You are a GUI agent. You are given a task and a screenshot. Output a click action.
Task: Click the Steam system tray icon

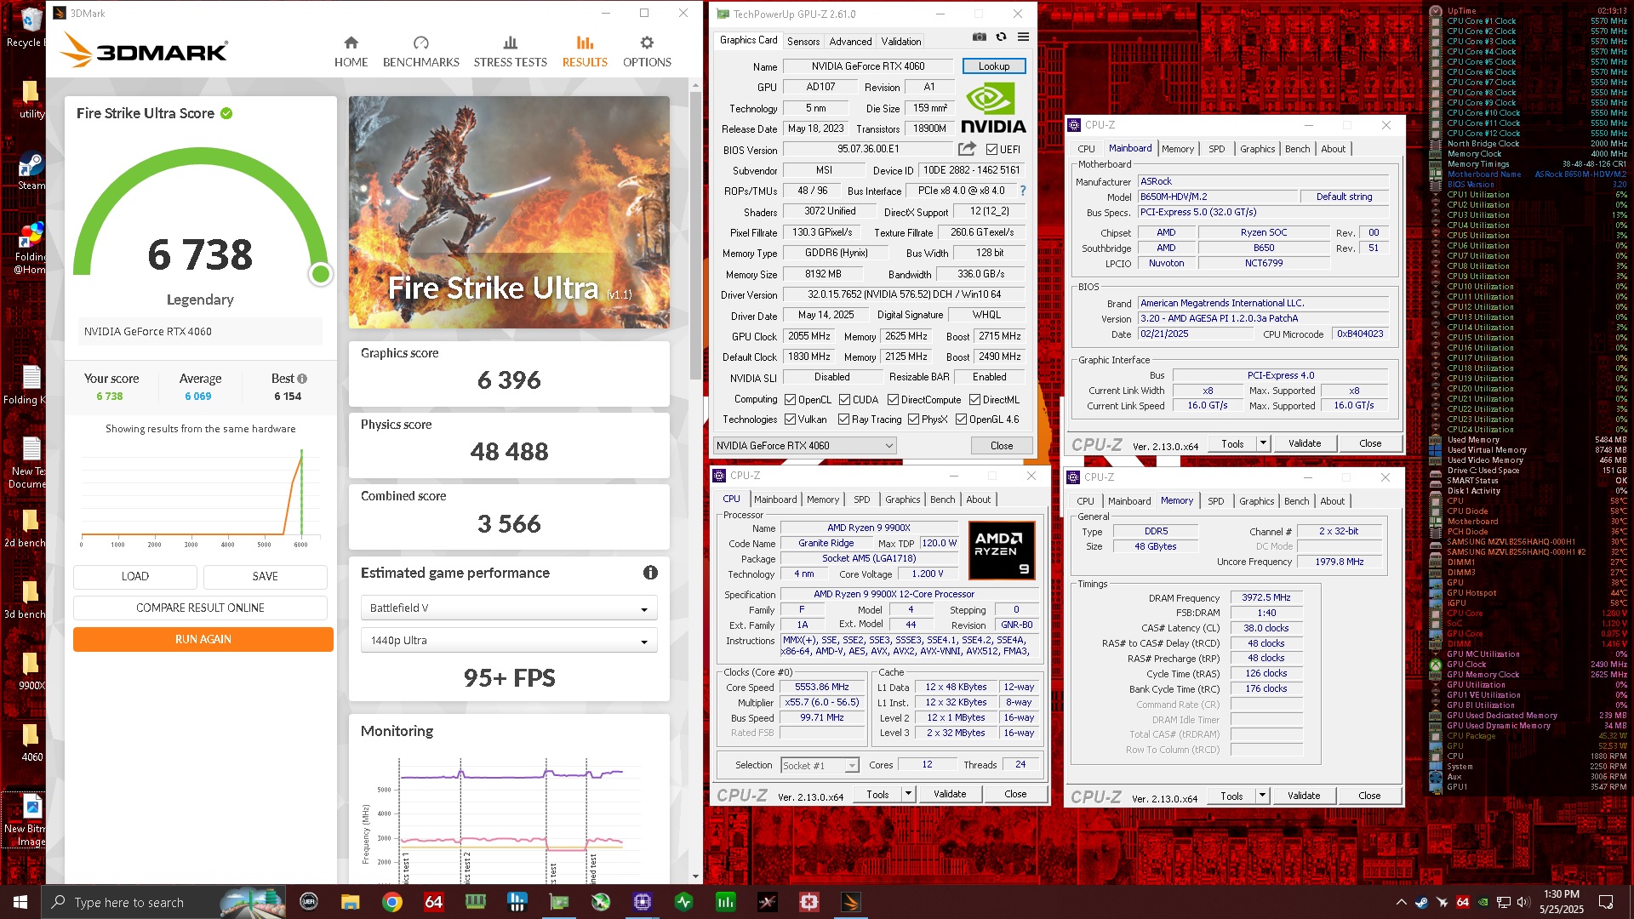tap(1421, 902)
